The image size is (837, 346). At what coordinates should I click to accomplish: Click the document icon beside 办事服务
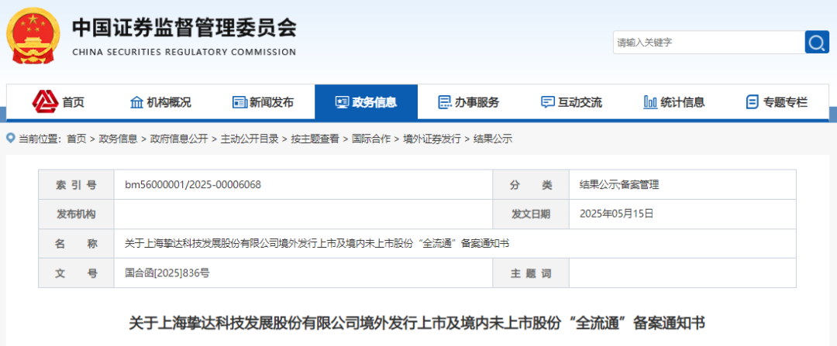pyautogui.click(x=444, y=102)
